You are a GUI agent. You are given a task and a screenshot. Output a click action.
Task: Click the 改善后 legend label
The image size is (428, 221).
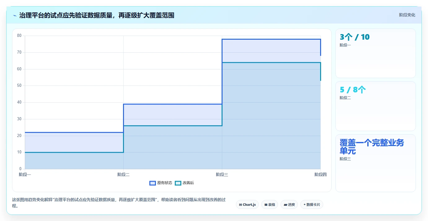[188, 183]
